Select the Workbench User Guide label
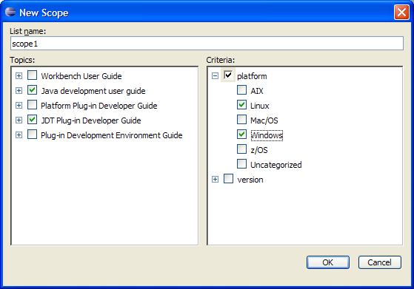414x289 pixels. coord(81,76)
